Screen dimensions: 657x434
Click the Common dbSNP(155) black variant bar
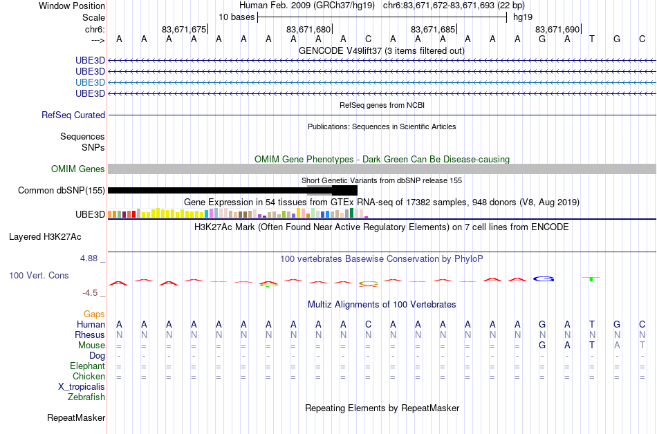(232, 191)
